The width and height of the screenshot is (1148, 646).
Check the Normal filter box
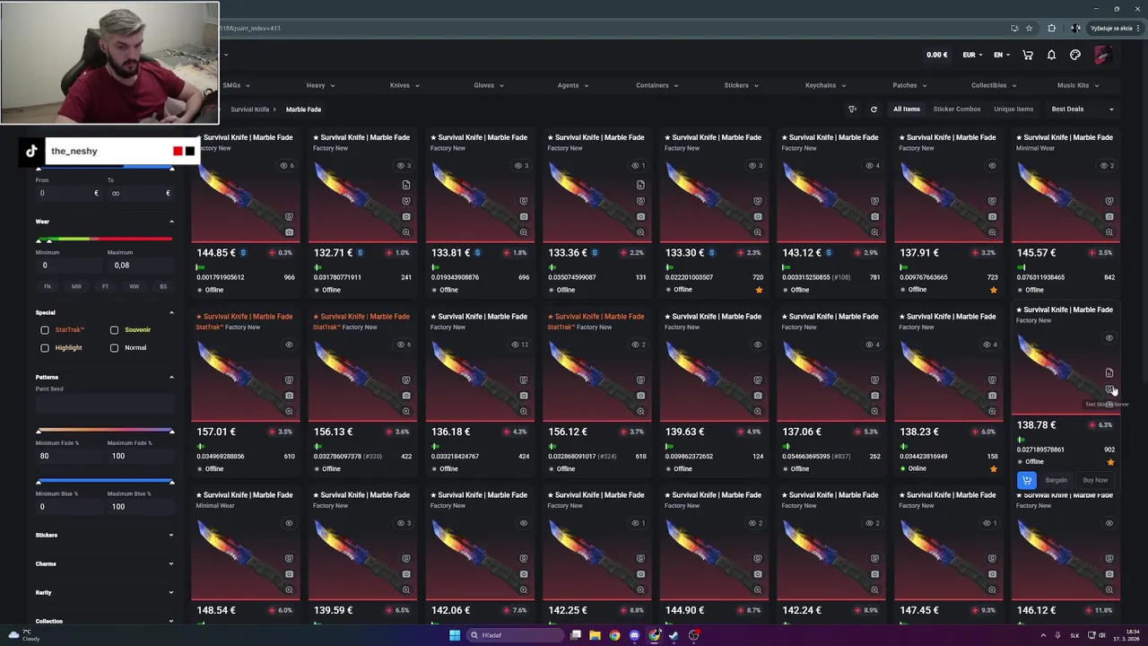tap(114, 348)
